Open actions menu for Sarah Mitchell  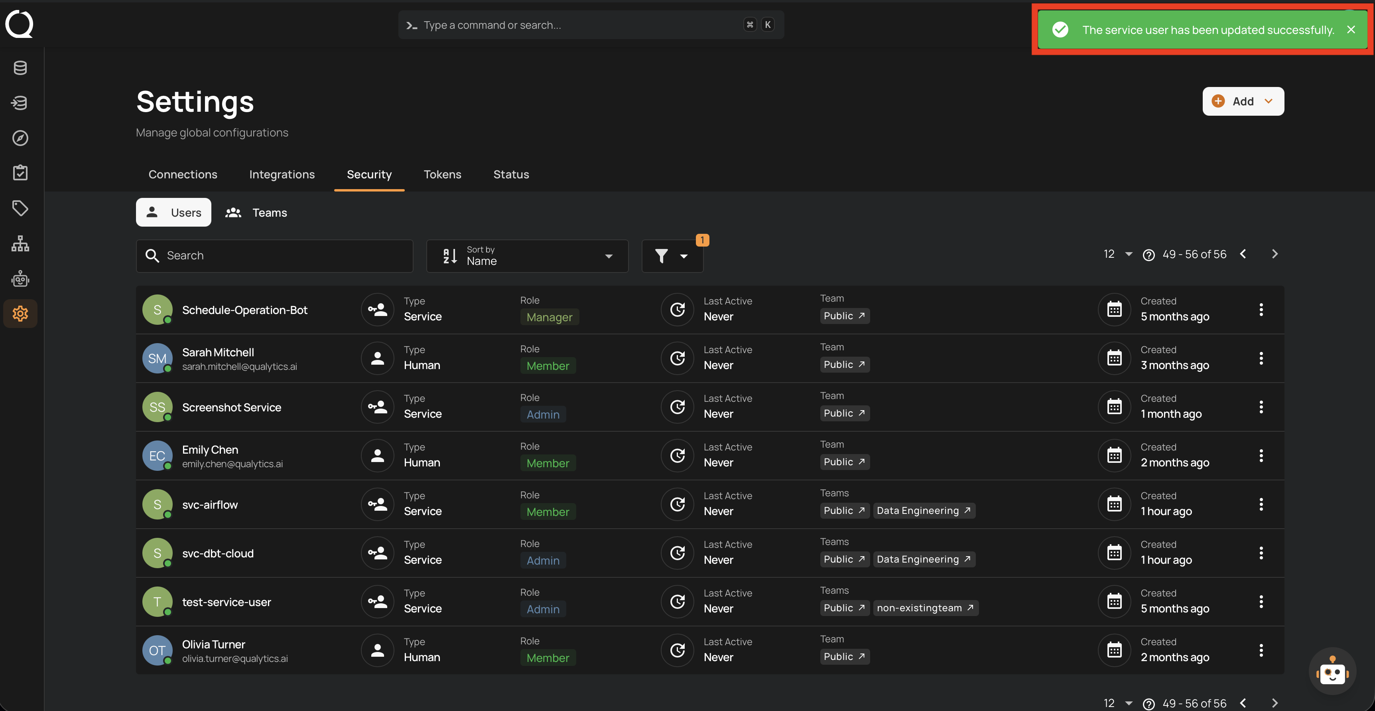tap(1261, 358)
